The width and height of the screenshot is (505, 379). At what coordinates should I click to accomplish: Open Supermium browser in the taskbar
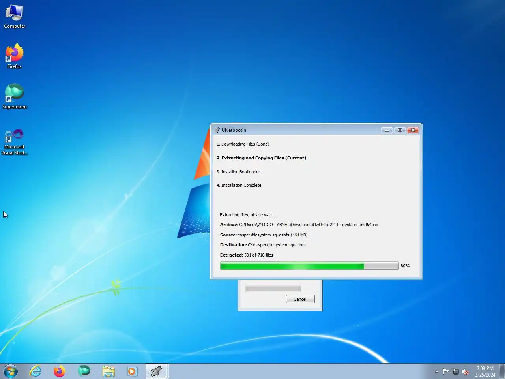pyautogui.click(x=84, y=371)
